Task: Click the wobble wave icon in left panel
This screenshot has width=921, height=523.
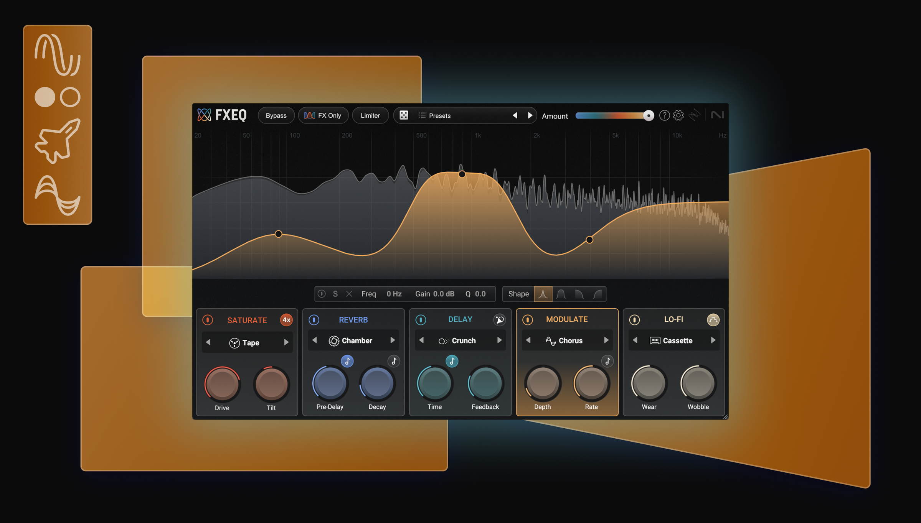Action: pos(58,196)
